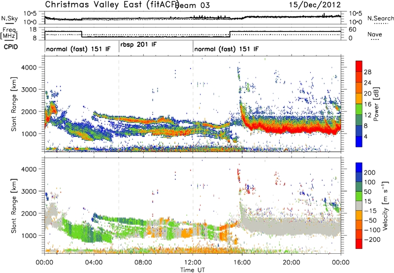Pick the red top segment of Power colorbar
The width and height of the screenshot is (394, 273).
359,67
